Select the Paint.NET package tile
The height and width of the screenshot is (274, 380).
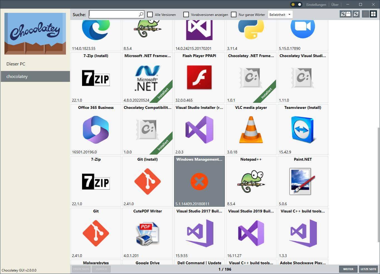tap(303, 181)
